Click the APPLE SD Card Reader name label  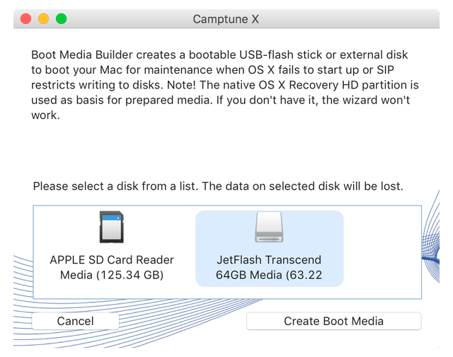click(x=112, y=260)
